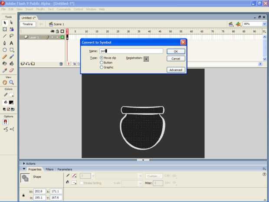Select the Hand tool
Image resolution: width=269 pixels, height=202 pixels.
click(5, 83)
